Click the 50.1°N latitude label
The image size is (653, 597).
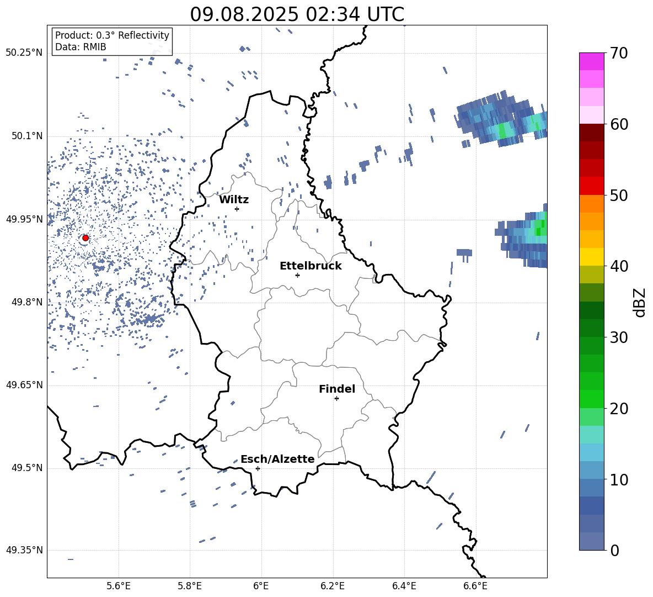click(x=27, y=136)
